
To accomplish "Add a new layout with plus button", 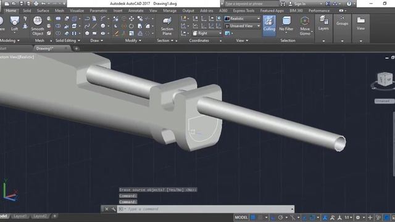I will pos(54,216).
